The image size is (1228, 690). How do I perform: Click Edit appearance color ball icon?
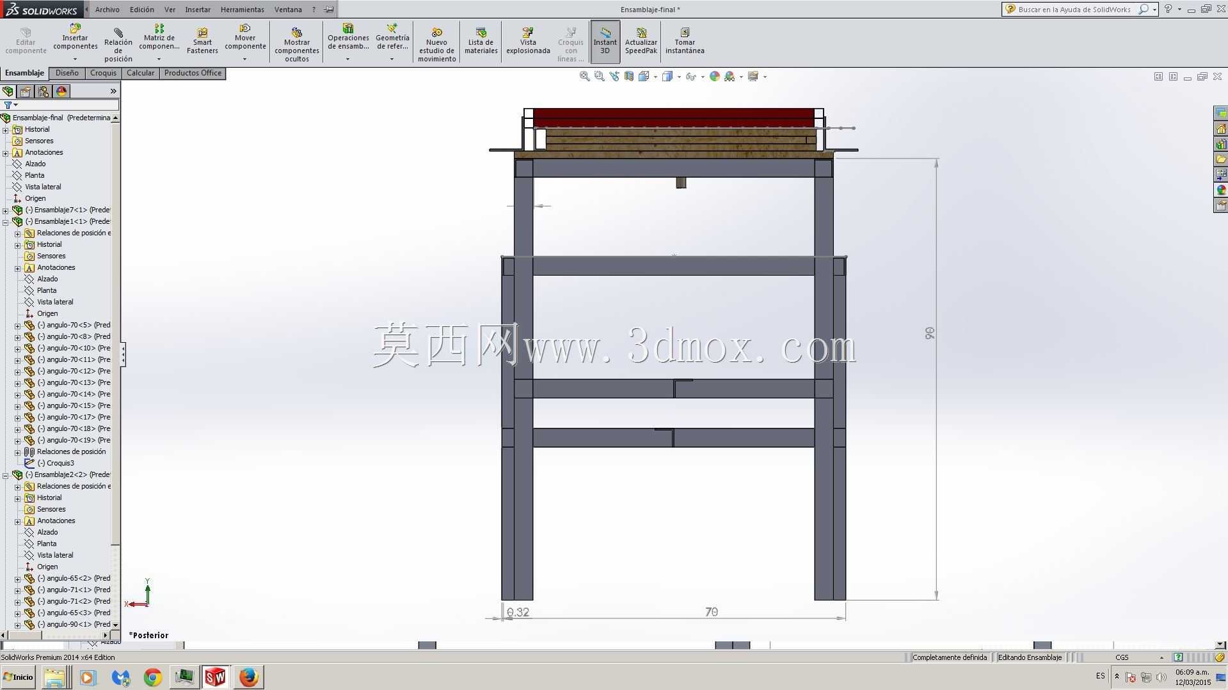click(715, 76)
